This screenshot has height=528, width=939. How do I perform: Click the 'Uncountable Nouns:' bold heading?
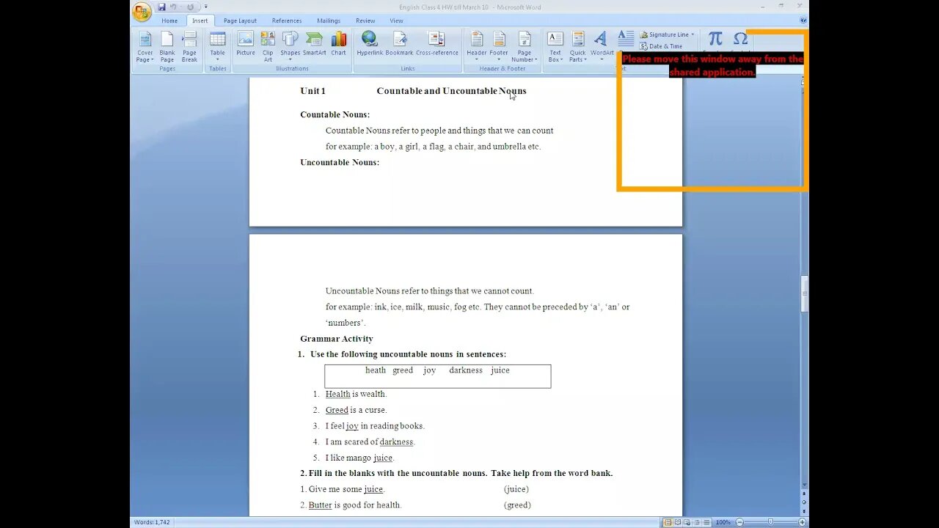click(340, 162)
